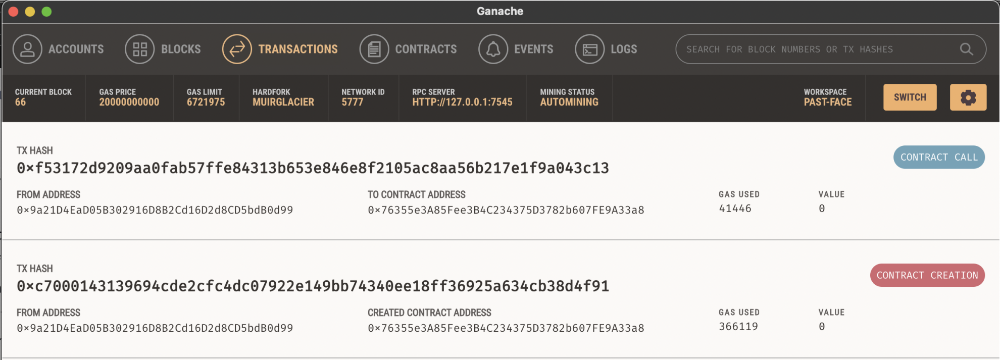This screenshot has width=1000, height=360.
Task: Open the Contracts document icon
Action: pos(374,49)
